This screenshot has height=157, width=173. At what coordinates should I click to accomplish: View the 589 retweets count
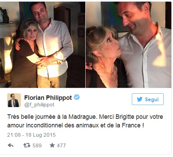(37, 146)
